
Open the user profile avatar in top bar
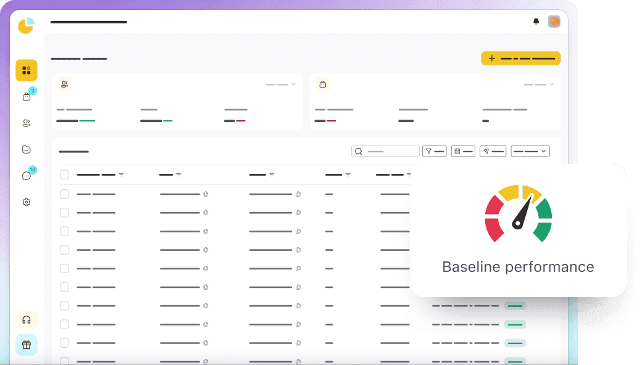pyautogui.click(x=554, y=22)
